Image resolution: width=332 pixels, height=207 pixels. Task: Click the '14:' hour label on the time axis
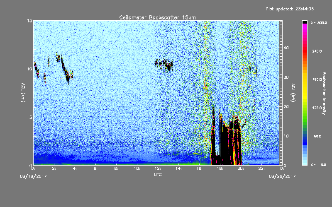[179, 168]
